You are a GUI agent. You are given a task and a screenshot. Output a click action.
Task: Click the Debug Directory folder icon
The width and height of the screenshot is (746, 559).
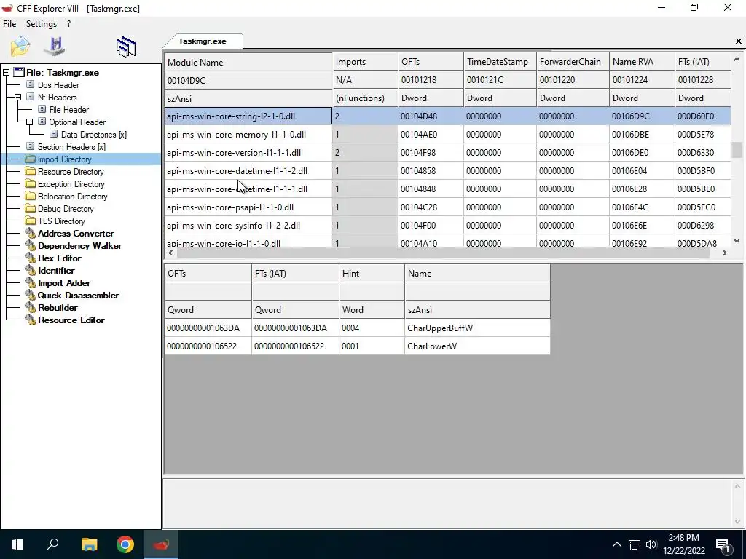31,208
